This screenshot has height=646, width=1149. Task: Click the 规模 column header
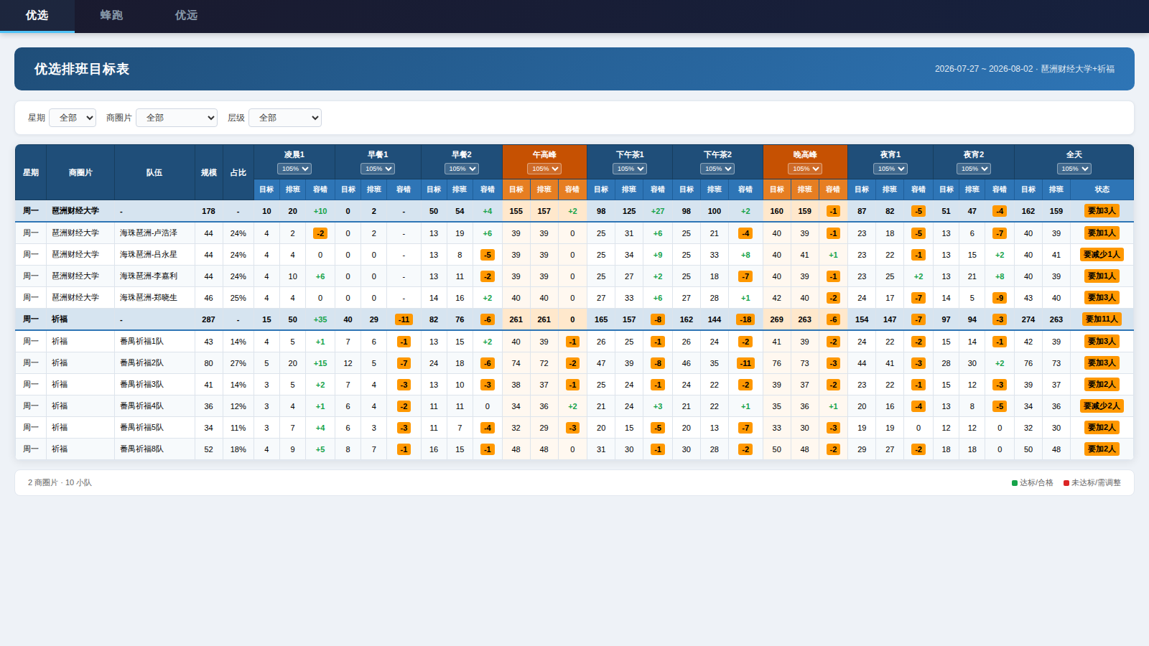pos(209,172)
